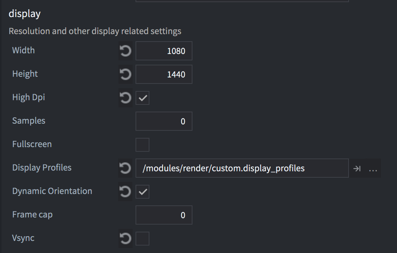The image size is (397, 253).
Task: Click the Display Profiles label text
Action: tap(42, 168)
